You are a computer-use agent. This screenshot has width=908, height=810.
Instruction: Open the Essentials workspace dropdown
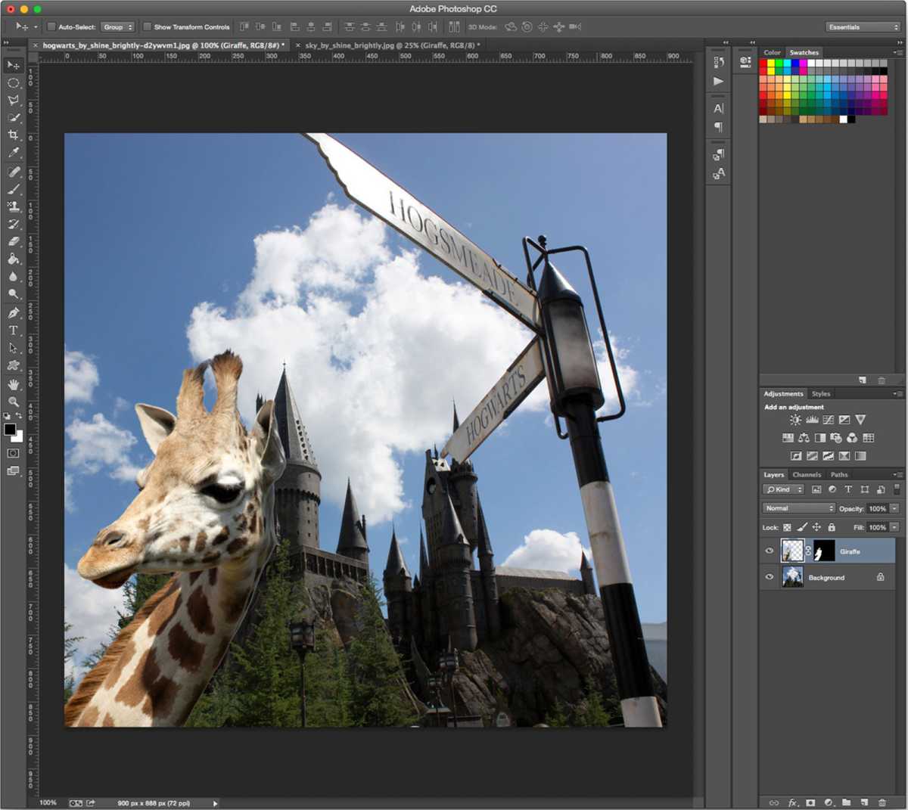point(862,26)
